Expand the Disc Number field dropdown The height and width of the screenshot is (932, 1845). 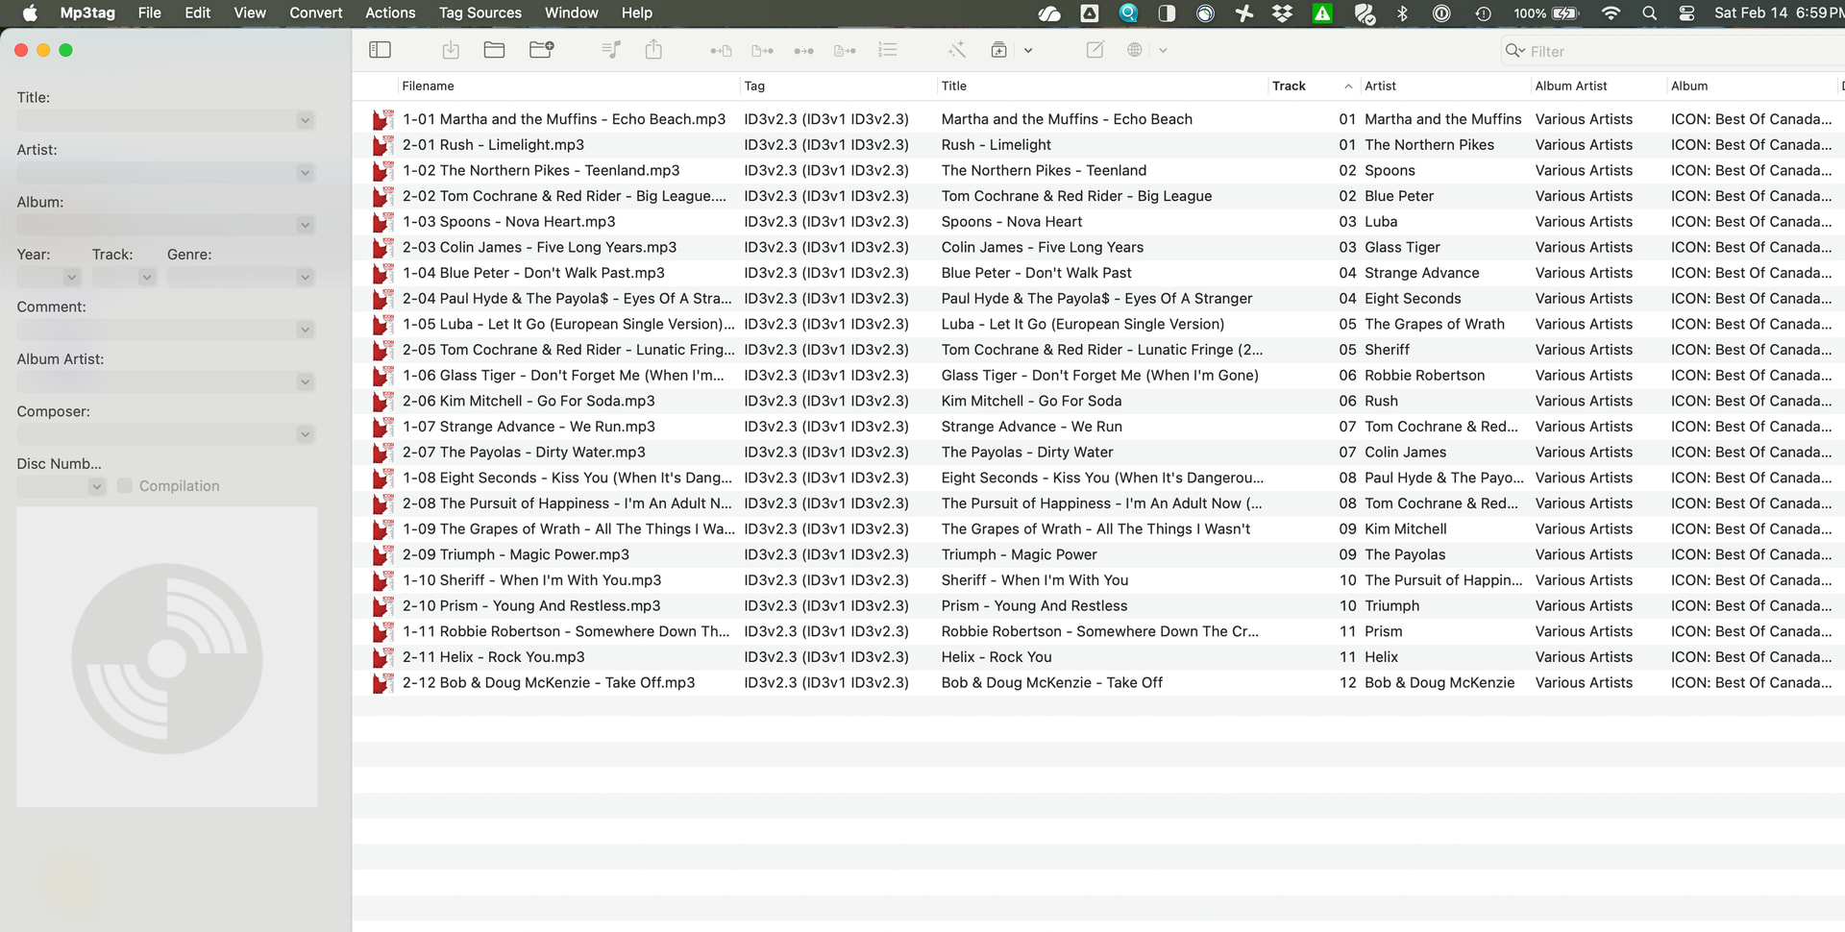[x=96, y=487]
